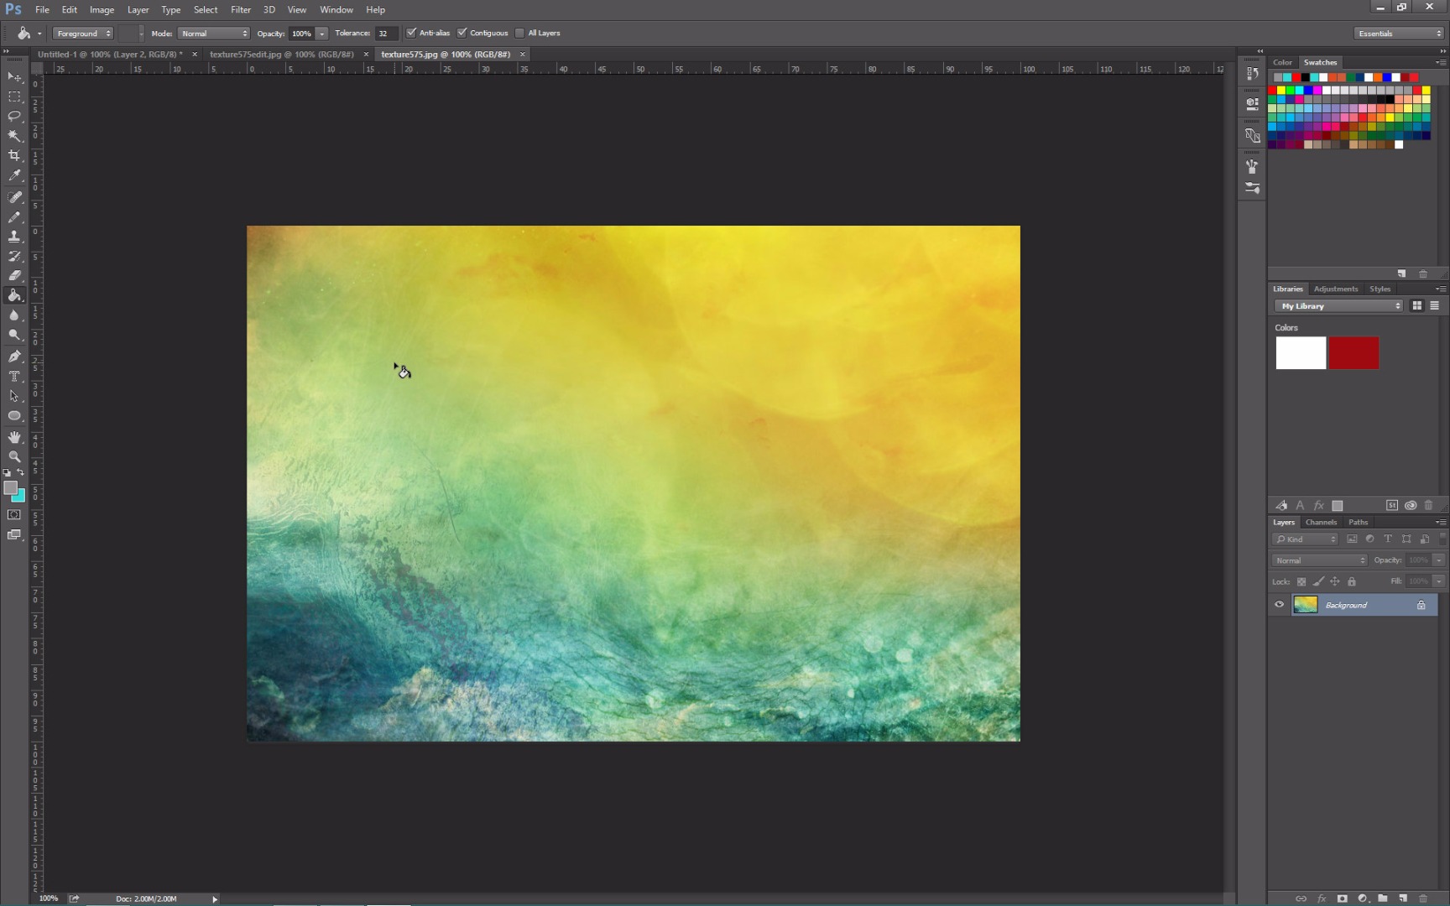The width and height of the screenshot is (1450, 906).
Task: Pick the red library color swatch
Action: 1354,353
